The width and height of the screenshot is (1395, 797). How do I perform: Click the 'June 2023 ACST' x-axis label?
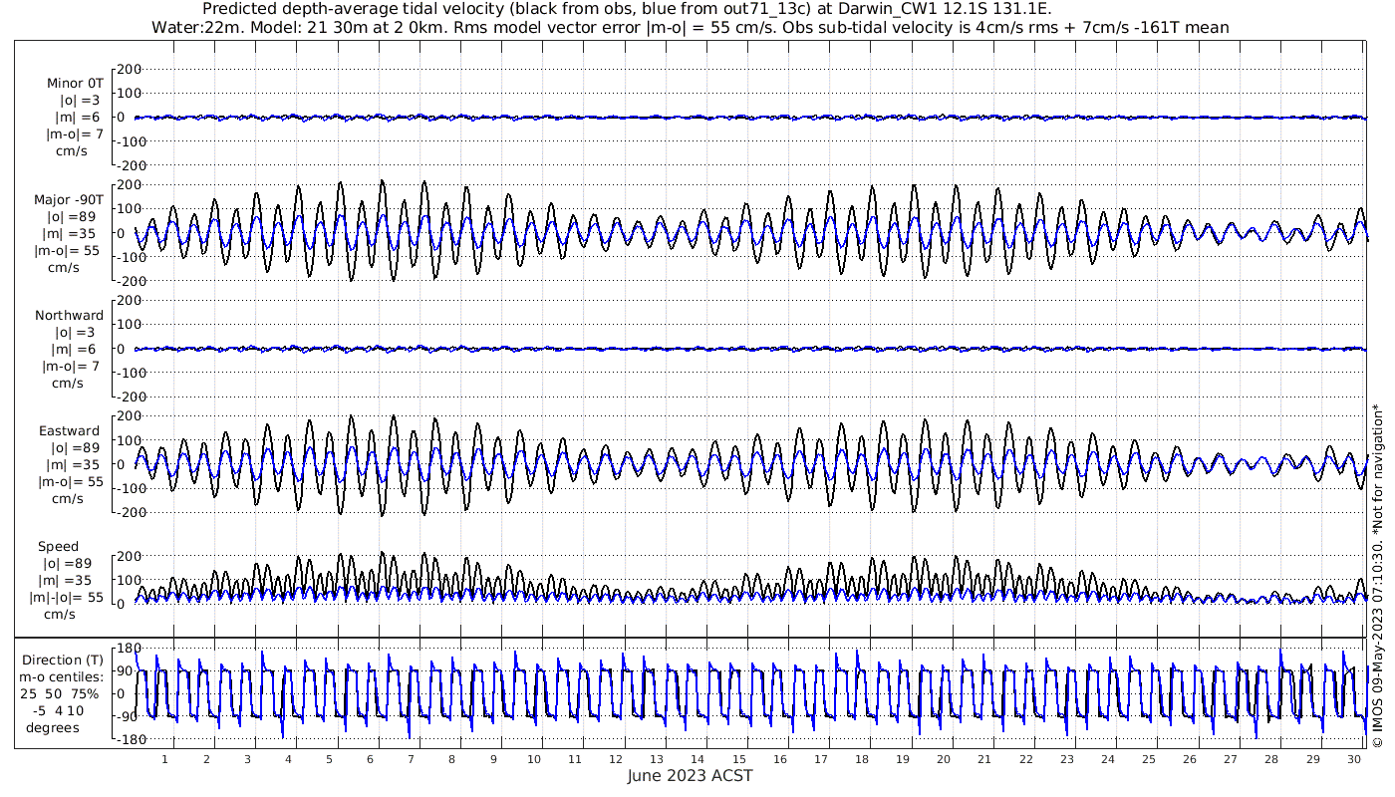690,775
